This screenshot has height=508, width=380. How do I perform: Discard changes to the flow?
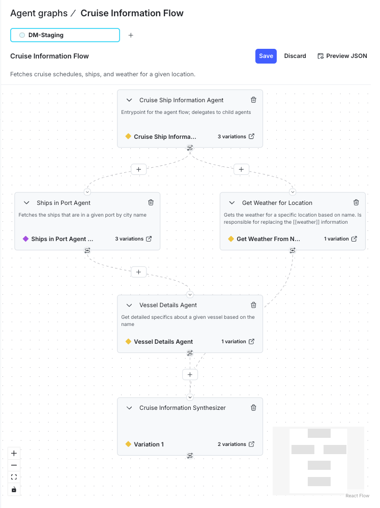click(295, 56)
